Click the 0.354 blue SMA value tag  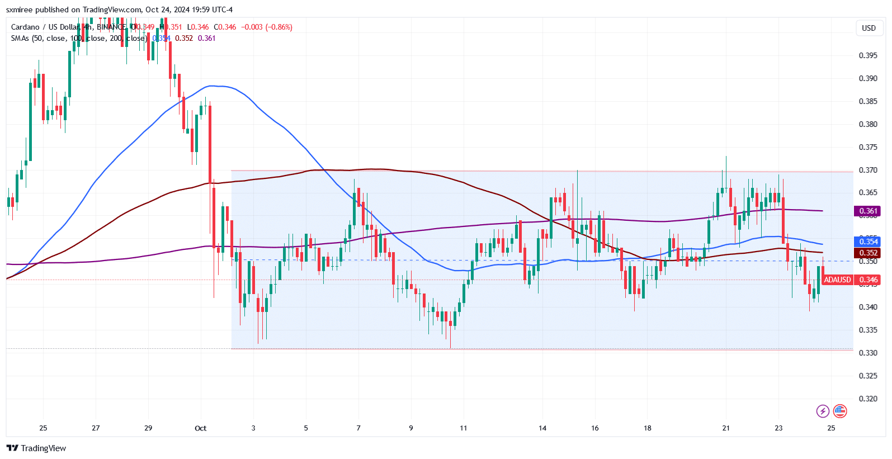(868, 242)
